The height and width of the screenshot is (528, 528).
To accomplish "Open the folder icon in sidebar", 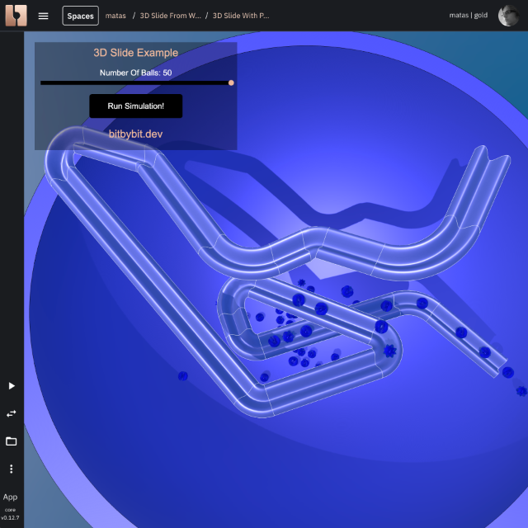I will [x=12, y=441].
